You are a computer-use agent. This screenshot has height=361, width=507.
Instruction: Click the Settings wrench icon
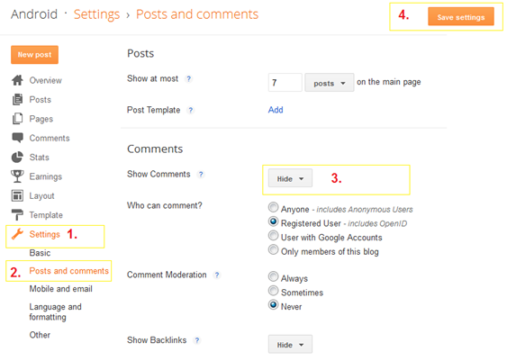click(17, 234)
